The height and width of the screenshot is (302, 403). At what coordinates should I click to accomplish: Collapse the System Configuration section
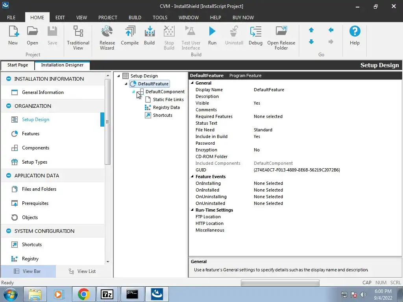(x=9, y=231)
